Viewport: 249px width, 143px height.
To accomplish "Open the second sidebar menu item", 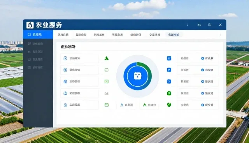I will point(38,44).
